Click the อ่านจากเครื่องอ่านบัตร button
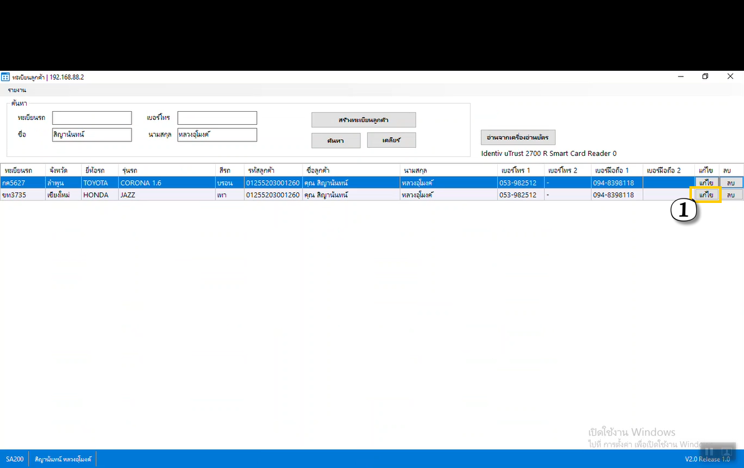Viewport: 744px width, 468px height. [x=518, y=137]
